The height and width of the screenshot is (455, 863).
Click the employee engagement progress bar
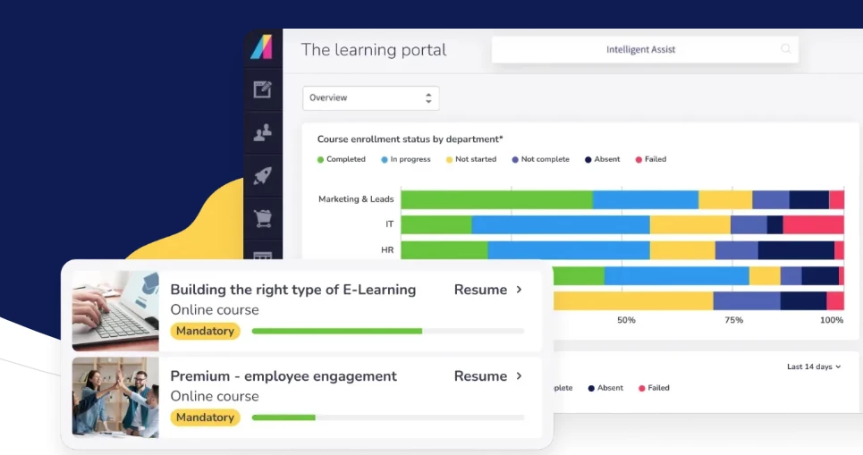388,417
